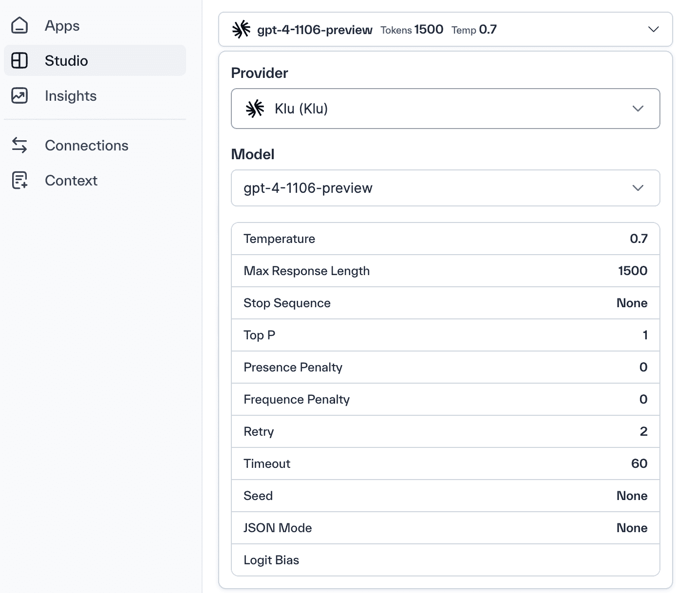Screen dimensions: 676x593
Task: Click the Logit Bias row
Action: [x=445, y=560]
